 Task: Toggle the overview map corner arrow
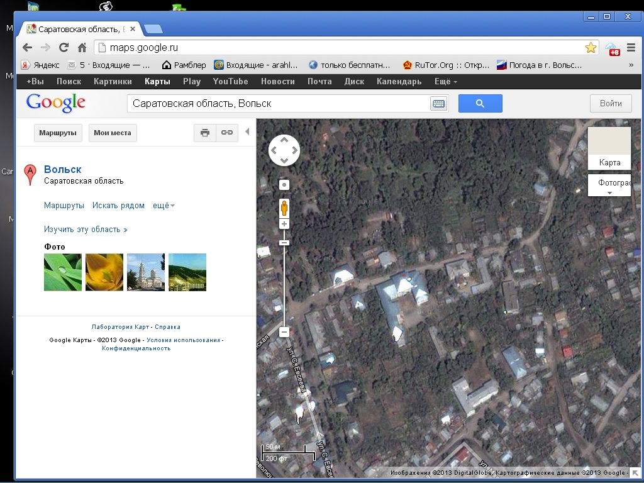tap(635, 472)
